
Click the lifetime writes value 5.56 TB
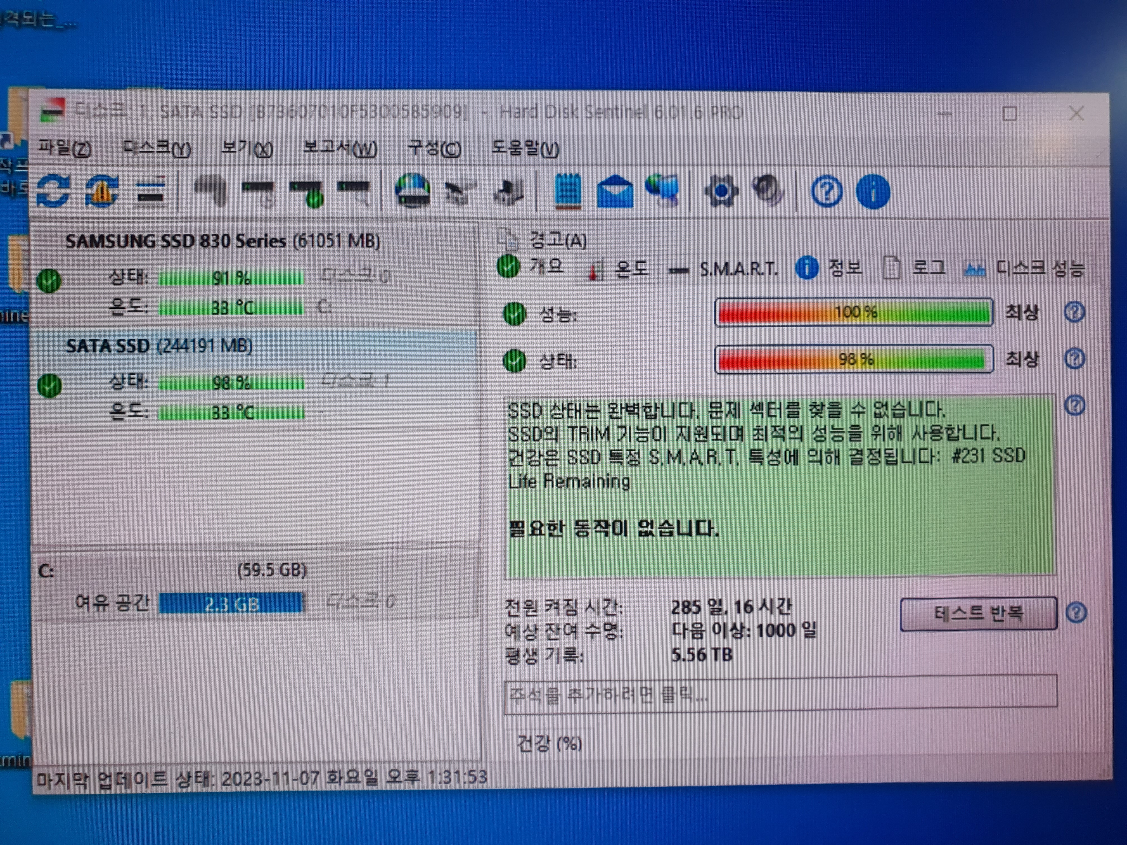pyautogui.click(x=702, y=654)
